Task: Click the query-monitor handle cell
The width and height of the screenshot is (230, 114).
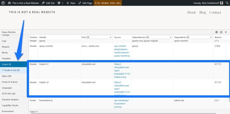Action: coord(46,46)
